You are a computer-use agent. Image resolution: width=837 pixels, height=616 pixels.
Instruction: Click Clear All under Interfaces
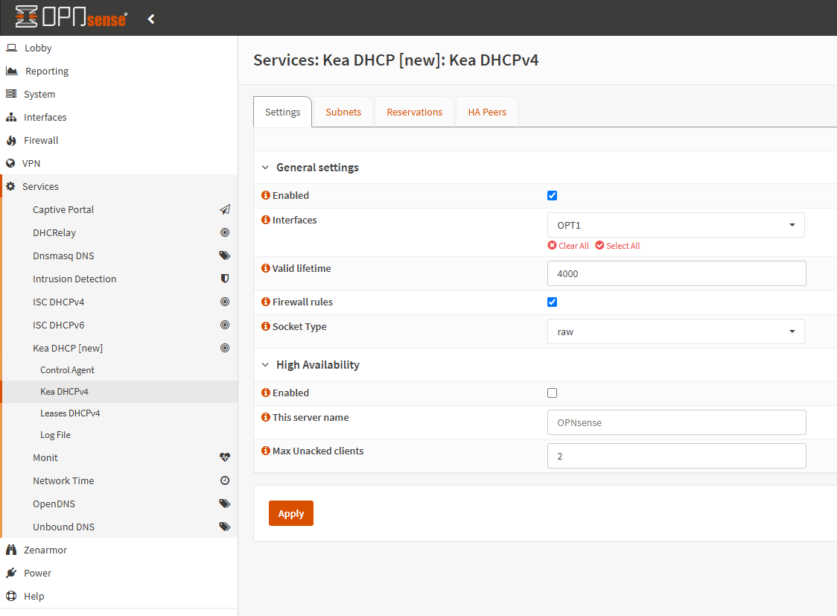tap(568, 246)
